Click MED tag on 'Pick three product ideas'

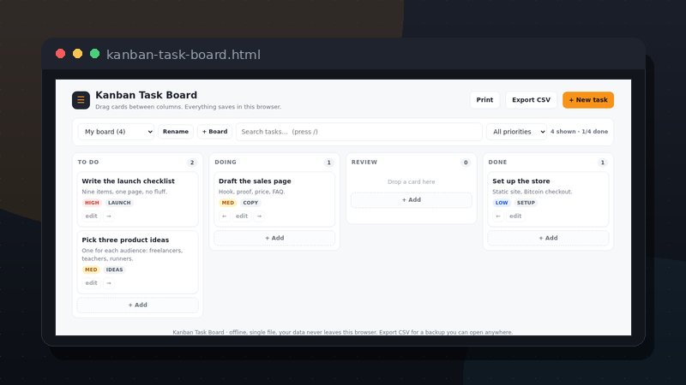coord(91,269)
